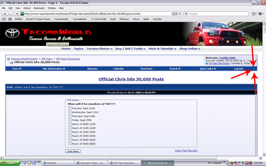Check Thursday Sept 24th option

(70, 116)
